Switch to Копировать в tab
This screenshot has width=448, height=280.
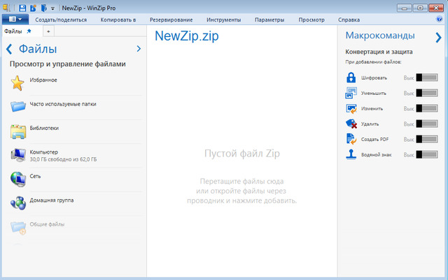(x=118, y=20)
